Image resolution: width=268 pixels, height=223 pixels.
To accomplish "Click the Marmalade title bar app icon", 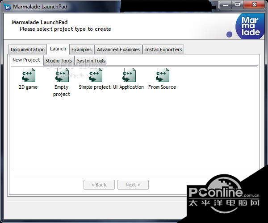I will point(8,7).
